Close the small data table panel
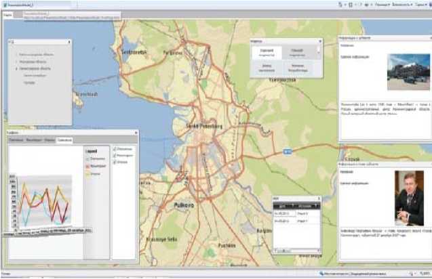Viewport: 432px width, 279px height. [320, 197]
